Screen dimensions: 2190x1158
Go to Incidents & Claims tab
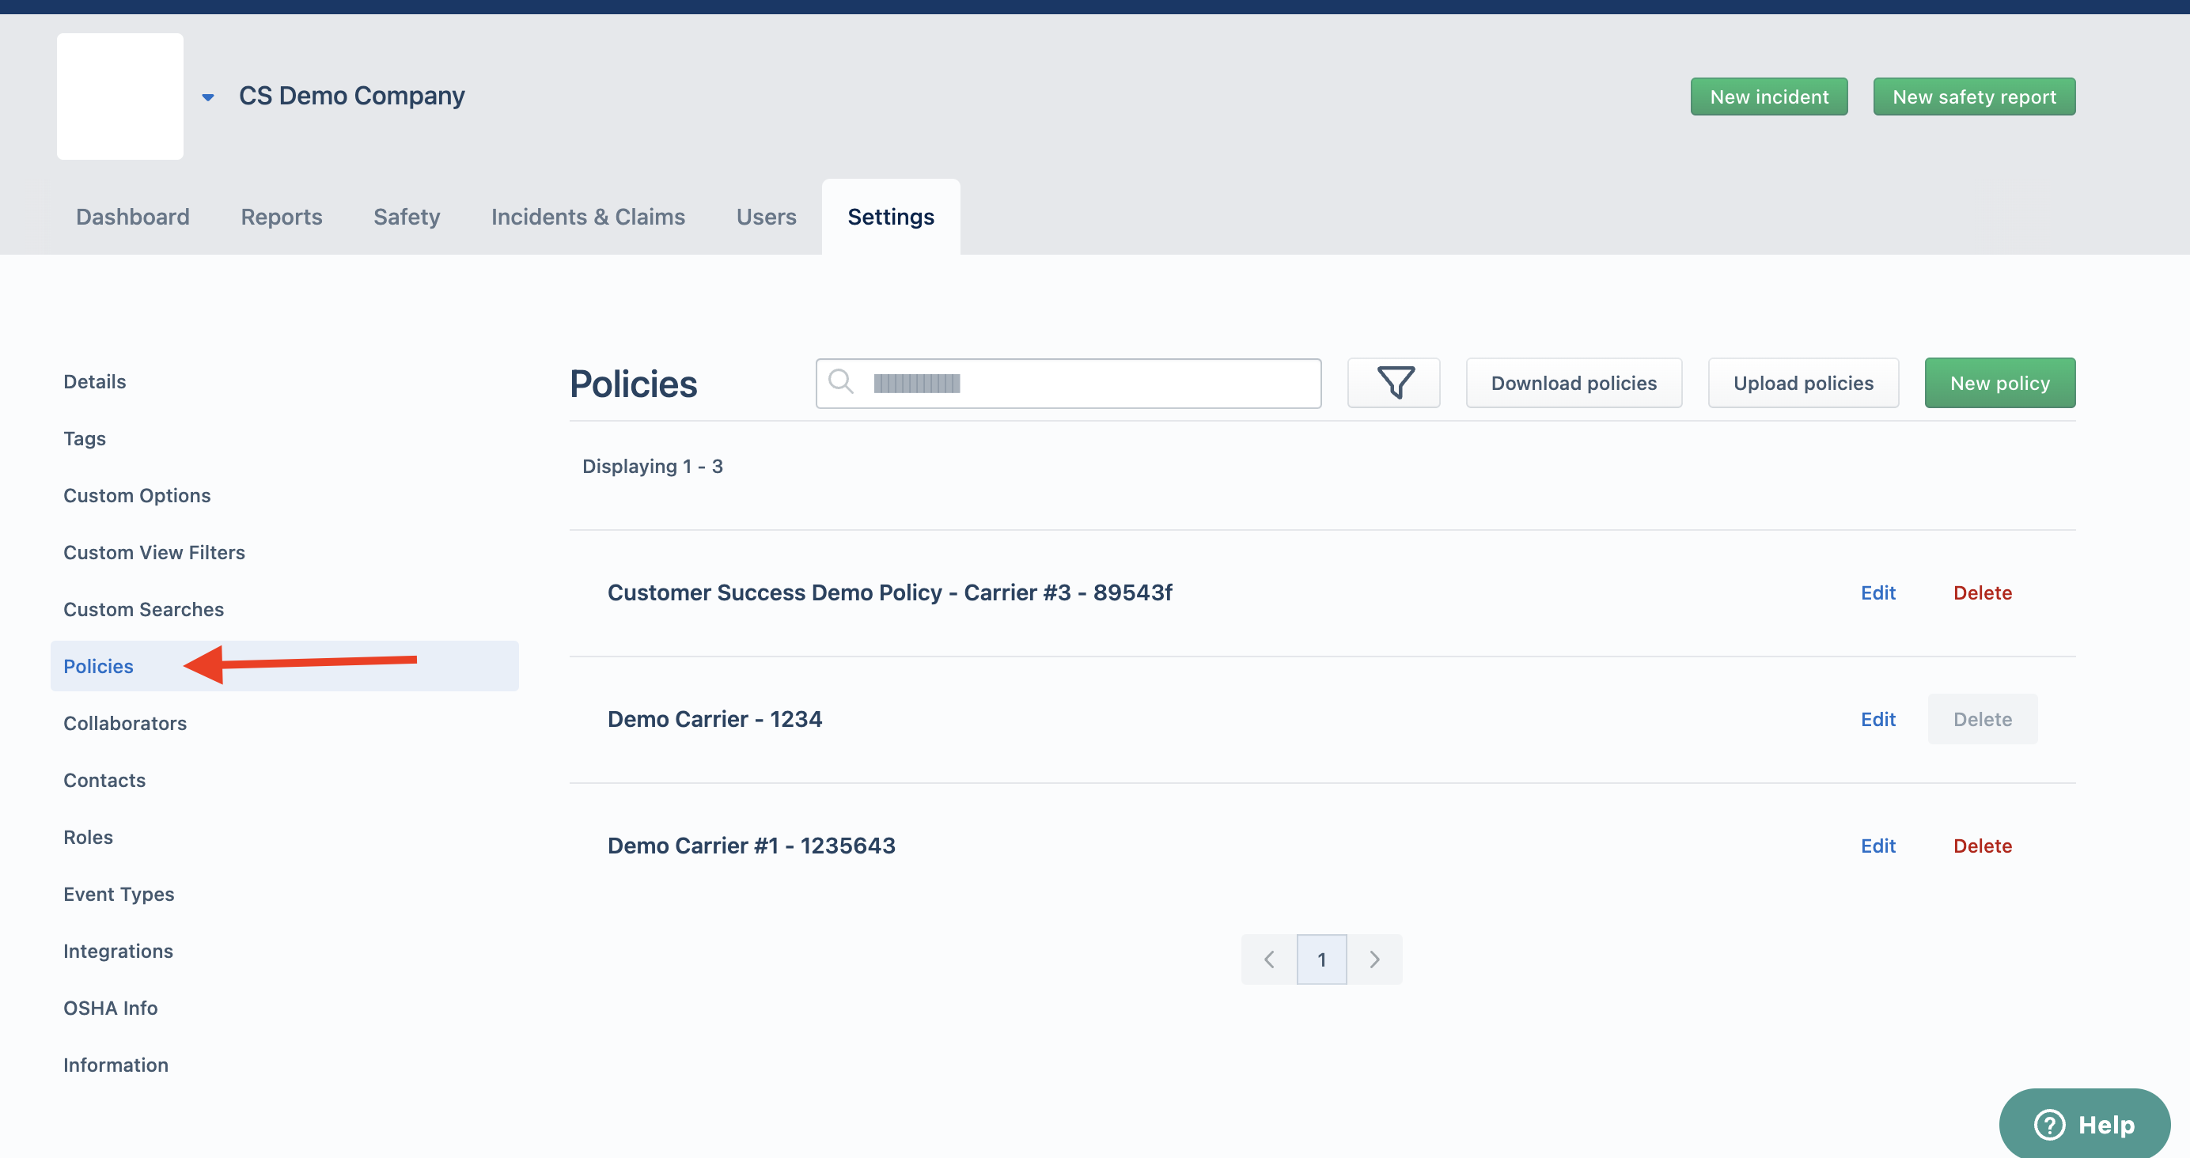point(588,217)
